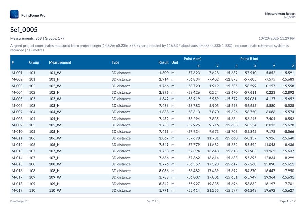Click the Unit column header
The width and height of the screenshot is (306, 216).
pyautogui.click(x=175, y=62)
